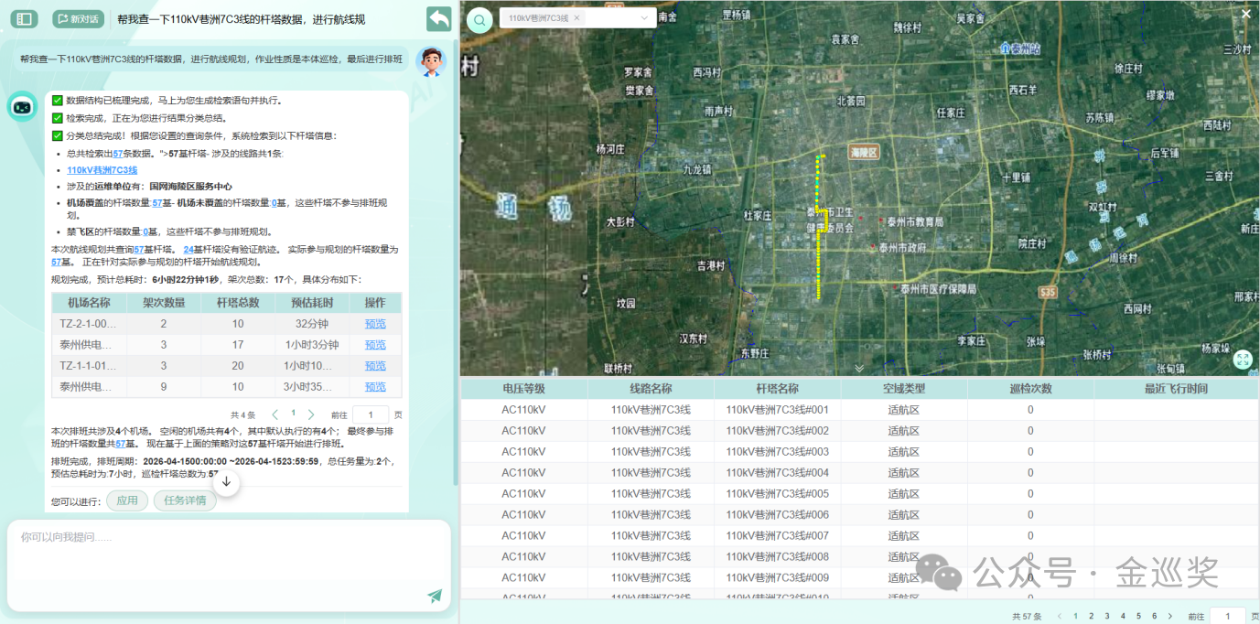
Task: Toggle the sidebar panel icon
Action: (x=24, y=18)
